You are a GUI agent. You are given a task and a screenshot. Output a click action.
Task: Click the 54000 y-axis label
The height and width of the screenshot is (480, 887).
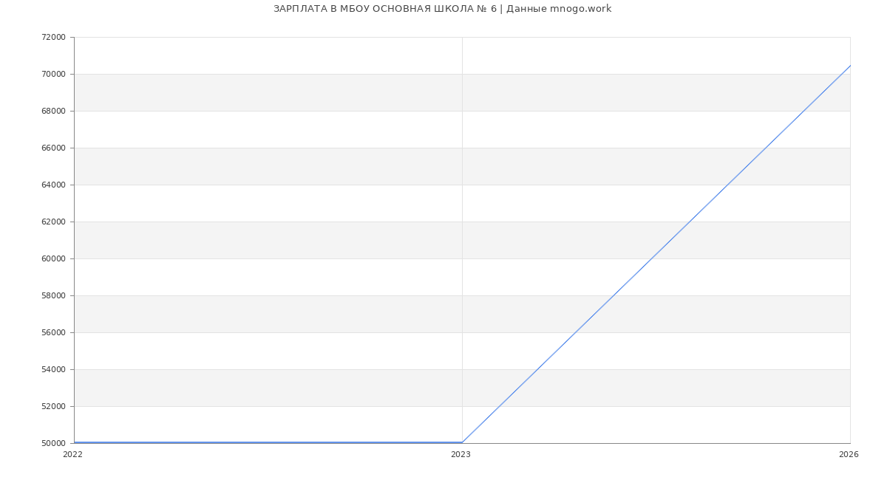[53, 370]
